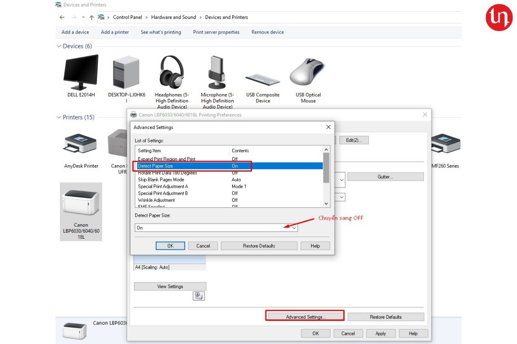Collapse the Printers (15) group

click(x=59, y=117)
